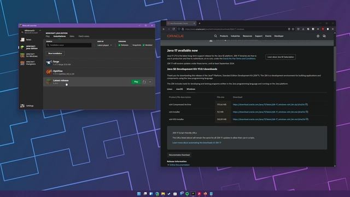
Task: Click the browser page vertical scrollbar
Action: point(334,64)
